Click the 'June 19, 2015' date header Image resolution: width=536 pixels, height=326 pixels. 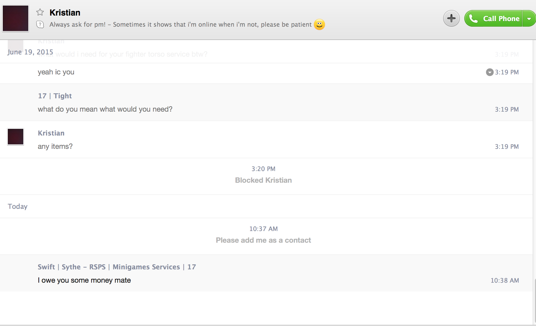(30, 52)
